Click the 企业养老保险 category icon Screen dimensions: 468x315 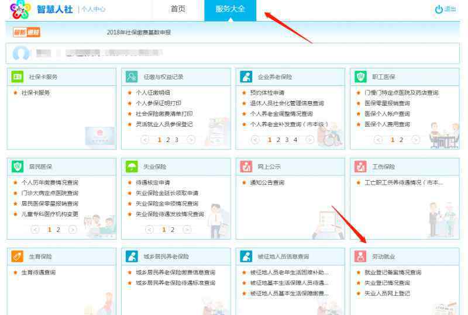pos(246,77)
